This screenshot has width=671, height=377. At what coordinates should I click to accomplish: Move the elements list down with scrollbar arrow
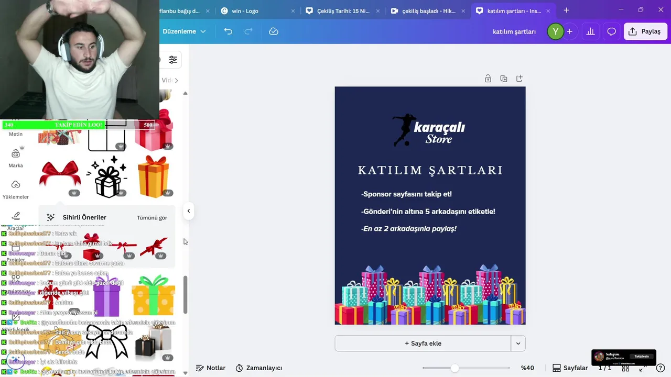point(185,373)
